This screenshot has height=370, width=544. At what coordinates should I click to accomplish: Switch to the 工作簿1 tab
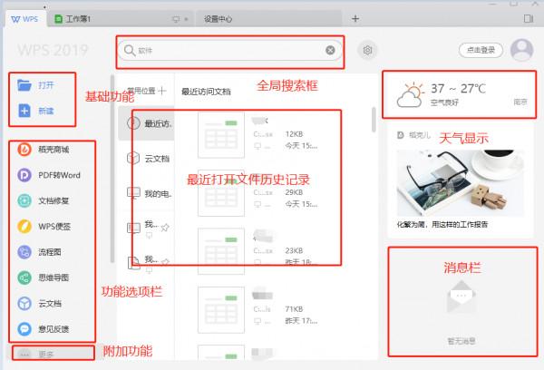point(120,19)
